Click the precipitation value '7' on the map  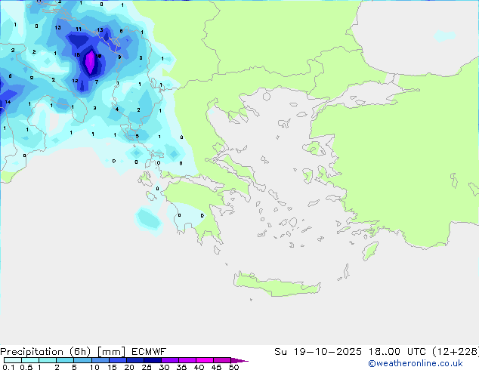point(97,82)
